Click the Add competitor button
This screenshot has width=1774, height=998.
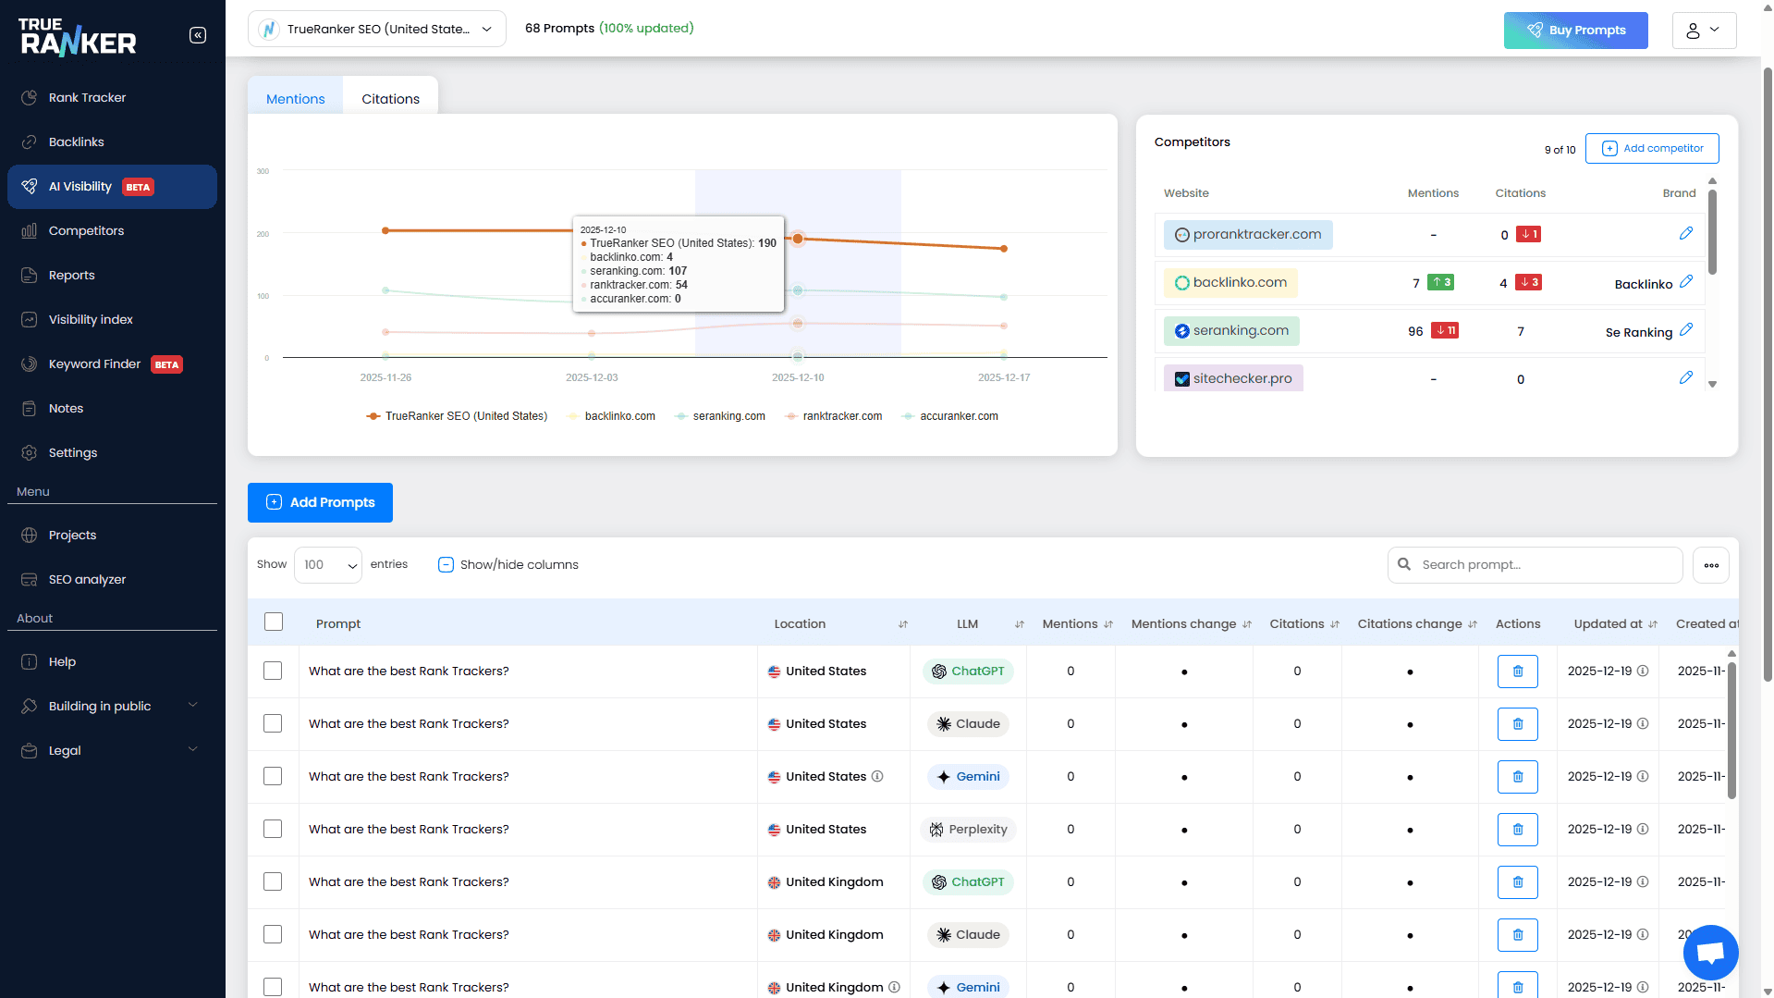pyautogui.click(x=1652, y=149)
